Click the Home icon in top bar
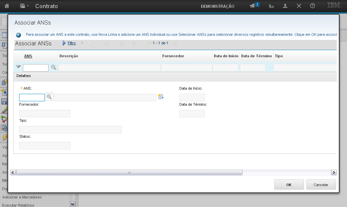Screen dimensions: 347x207 tap(7, 6)
